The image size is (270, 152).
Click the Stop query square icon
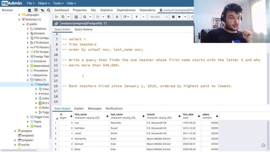[173, 17]
